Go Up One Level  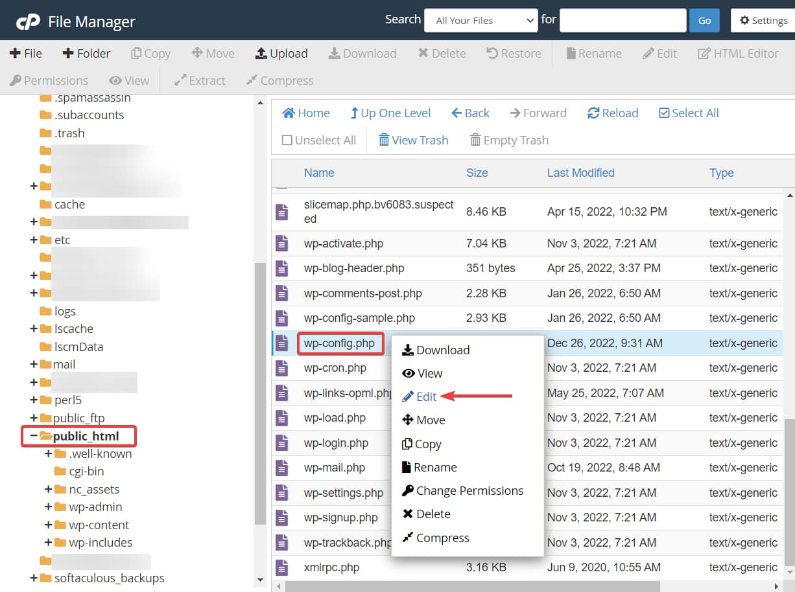pyautogui.click(x=354, y=113)
